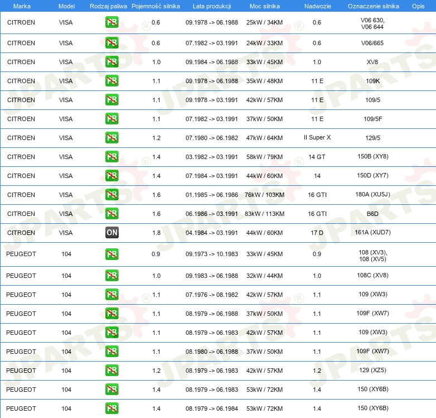Click the Oznaczenie silnika column header
Viewport: 436px width, 418px height.
[373, 6]
